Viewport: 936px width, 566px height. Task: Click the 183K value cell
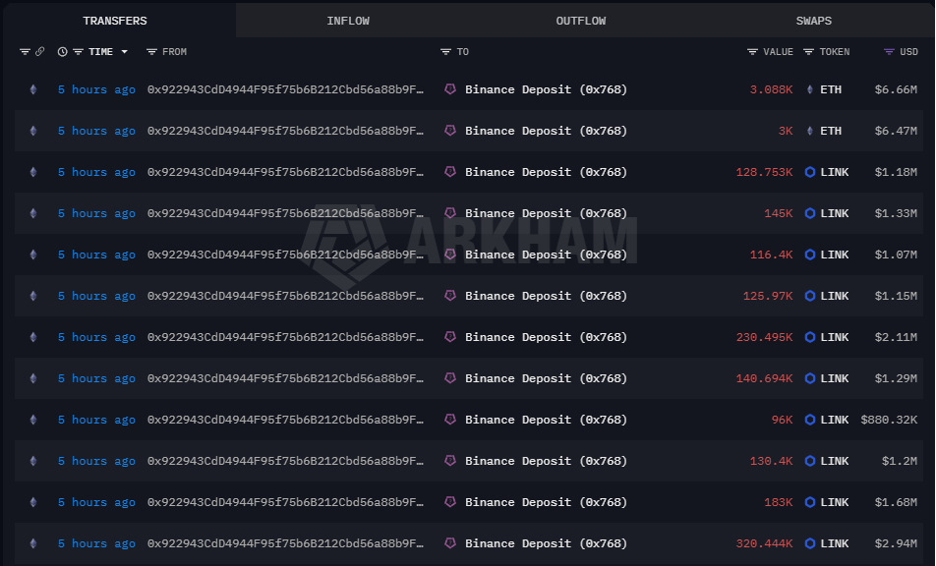click(779, 502)
